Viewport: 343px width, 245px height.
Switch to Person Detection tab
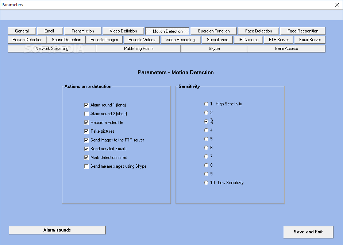click(27, 40)
